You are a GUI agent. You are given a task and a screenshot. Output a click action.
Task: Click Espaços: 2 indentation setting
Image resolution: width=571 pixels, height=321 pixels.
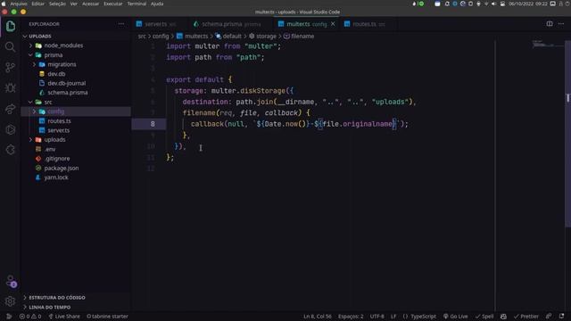tap(351, 317)
